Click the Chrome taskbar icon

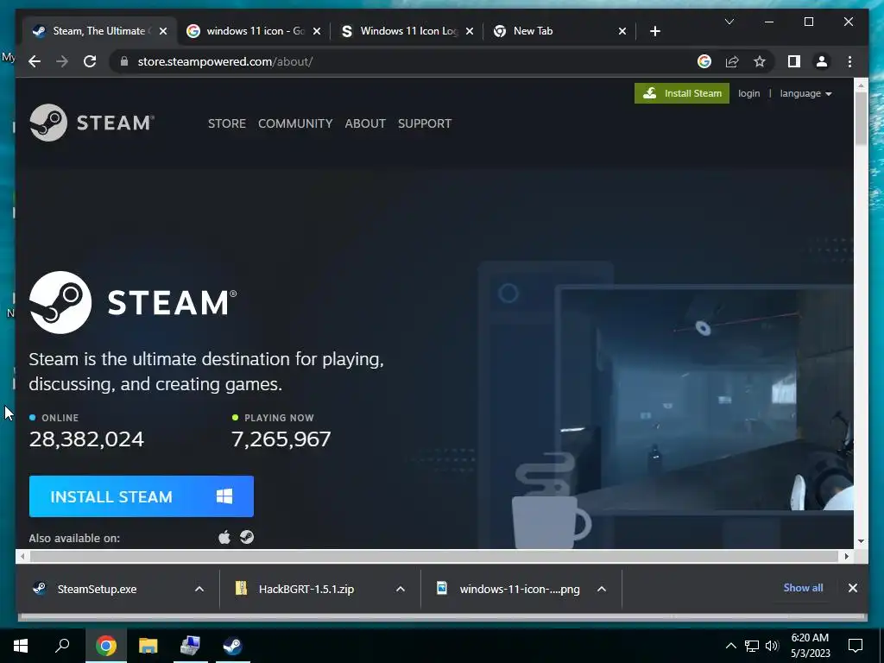click(105, 646)
